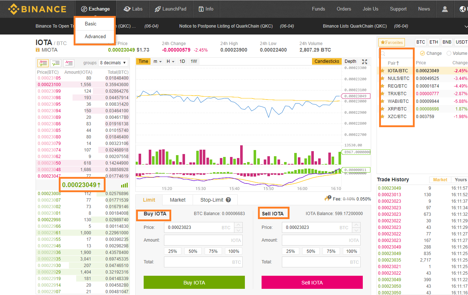Show the Market tab in Trade History

click(x=440, y=180)
